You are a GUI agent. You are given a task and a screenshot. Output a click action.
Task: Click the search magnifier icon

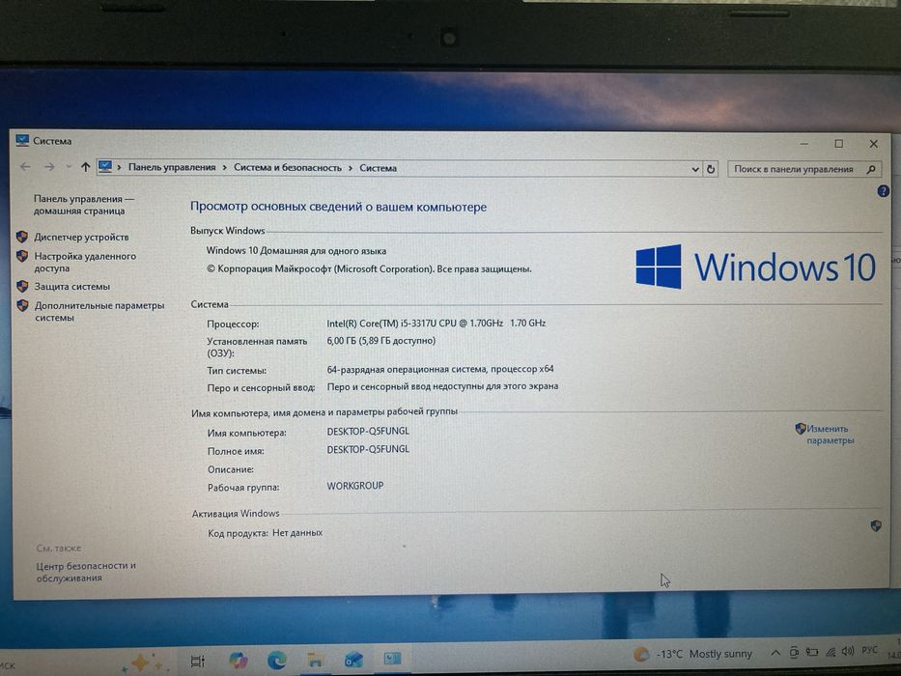871,169
